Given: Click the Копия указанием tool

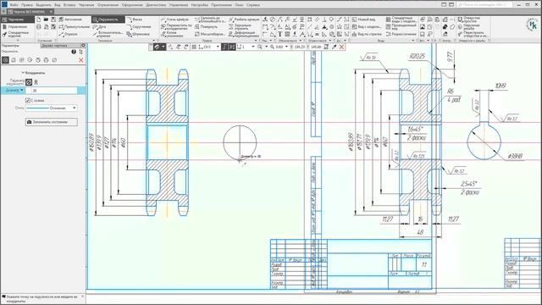Looking at the screenshot, I should coord(172,34).
